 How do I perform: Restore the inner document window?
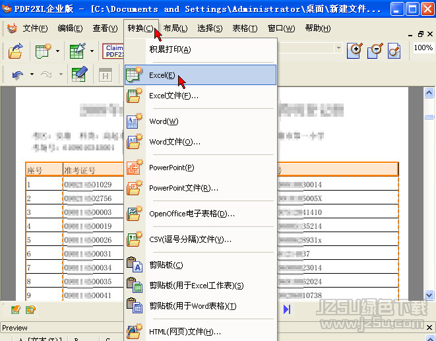coord(420,34)
